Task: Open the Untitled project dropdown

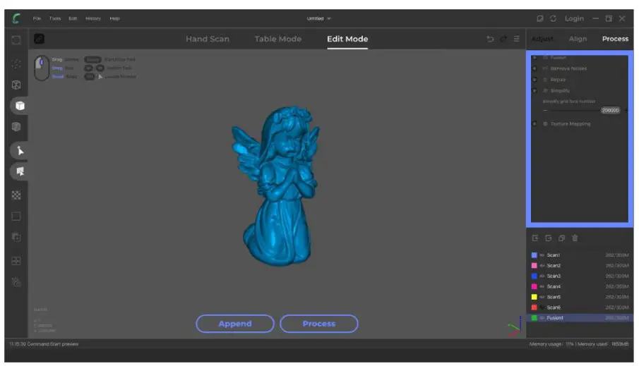Action: (318, 18)
